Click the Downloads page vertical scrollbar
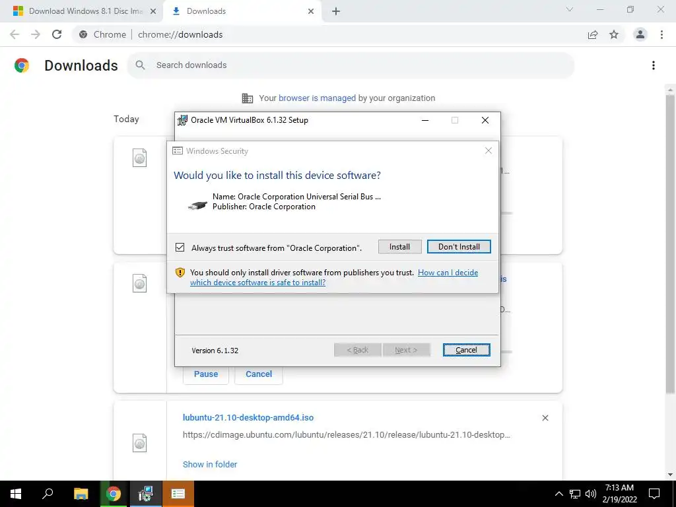Screen dimensions: 676x507 tap(670, 244)
